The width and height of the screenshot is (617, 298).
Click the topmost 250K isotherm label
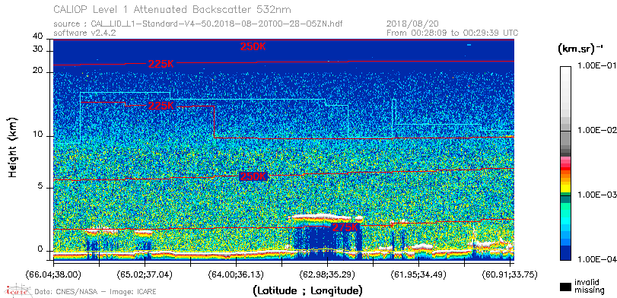(x=253, y=46)
